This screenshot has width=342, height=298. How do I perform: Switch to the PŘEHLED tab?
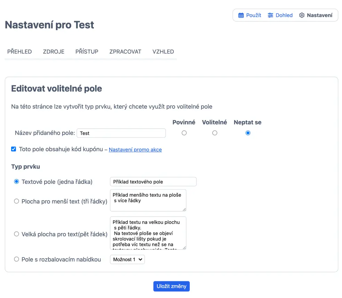[x=19, y=52]
